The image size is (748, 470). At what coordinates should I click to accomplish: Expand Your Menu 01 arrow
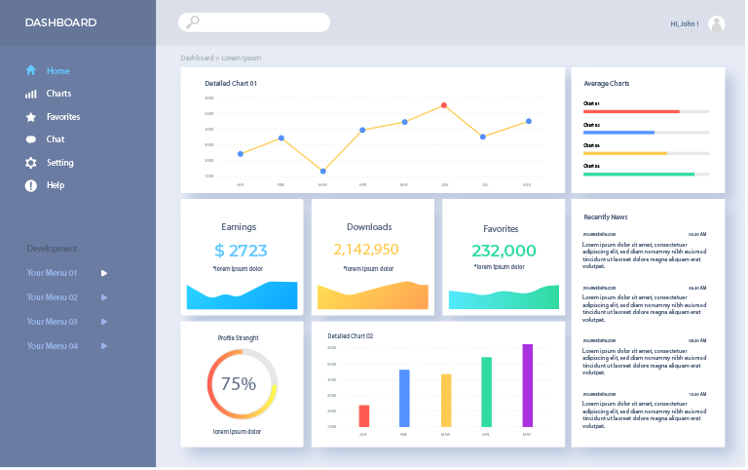(x=104, y=273)
